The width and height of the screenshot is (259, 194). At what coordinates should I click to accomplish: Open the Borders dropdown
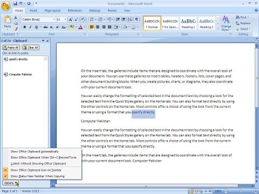pyautogui.click(x=137, y=27)
